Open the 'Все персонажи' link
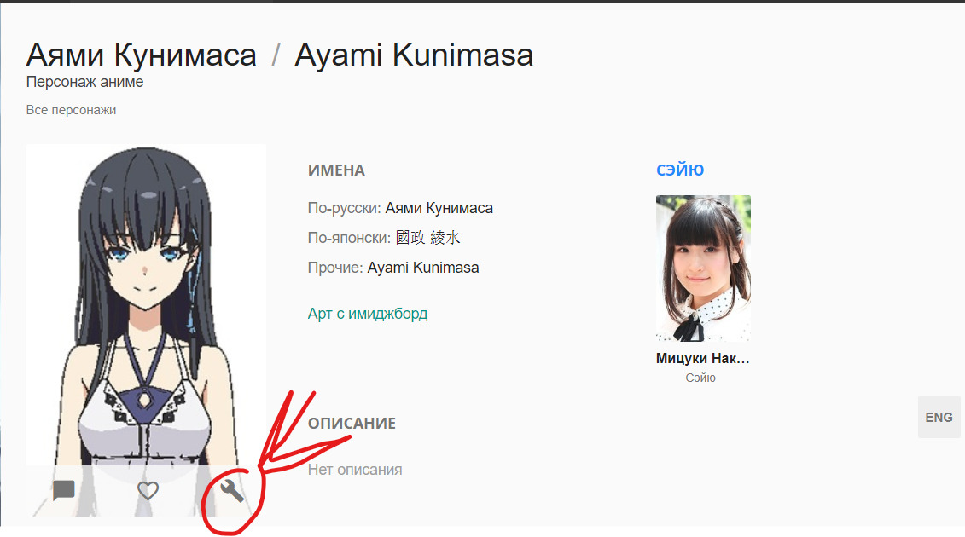Screen dimensions: 965x537 tap(71, 110)
